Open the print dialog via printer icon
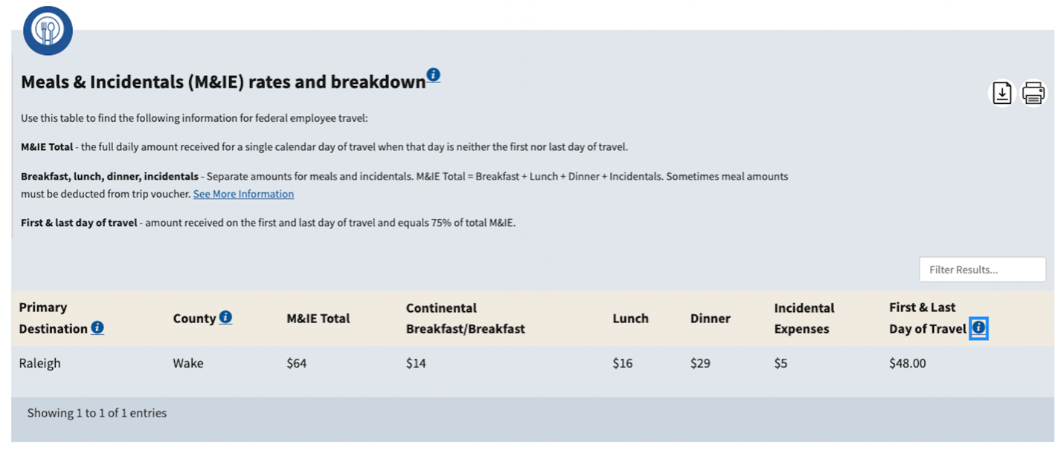Image resolution: width=1064 pixels, height=456 pixels. [x=1033, y=93]
